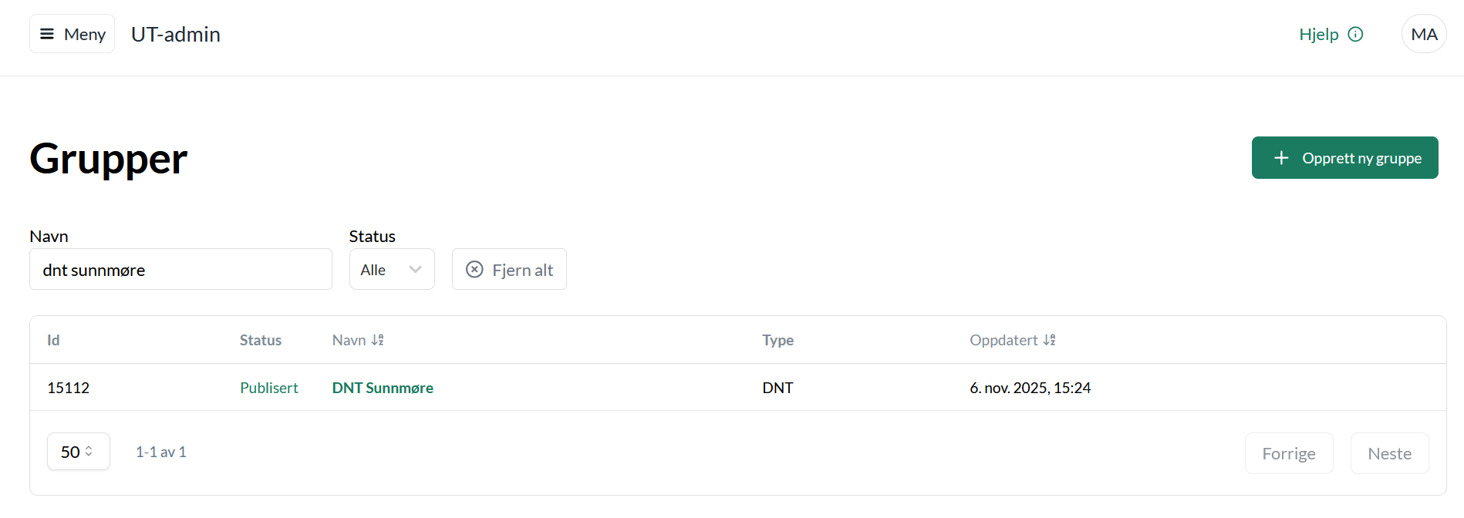The width and height of the screenshot is (1464, 518).
Task: Open the DNT Sunnmøre group link
Action: point(383,388)
